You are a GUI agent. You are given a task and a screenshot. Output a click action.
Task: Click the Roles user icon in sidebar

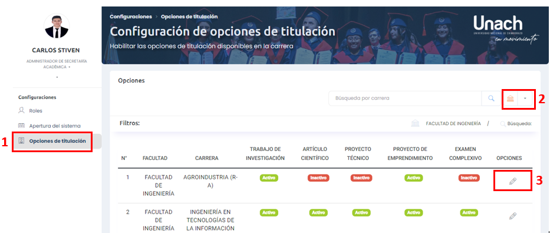coord(21,110)
